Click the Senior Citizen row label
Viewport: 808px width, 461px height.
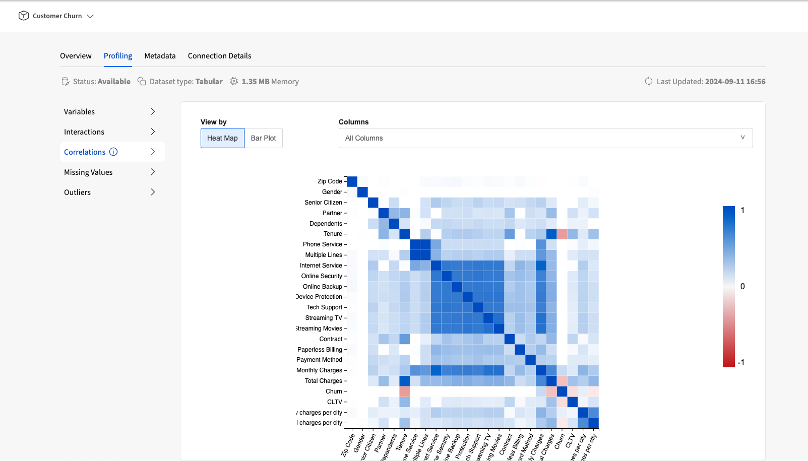click(x=323, y=203)
